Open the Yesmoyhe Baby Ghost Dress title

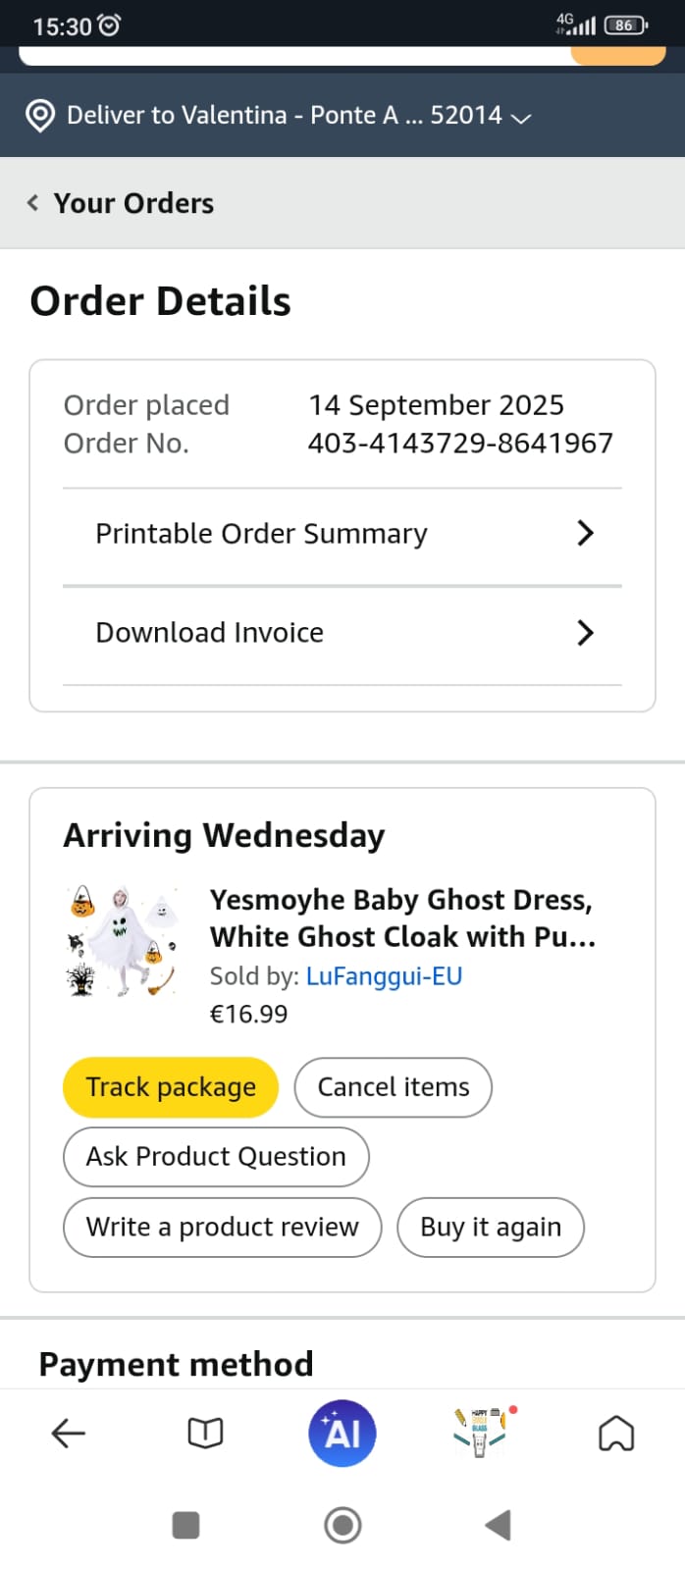tap(402, 917)
